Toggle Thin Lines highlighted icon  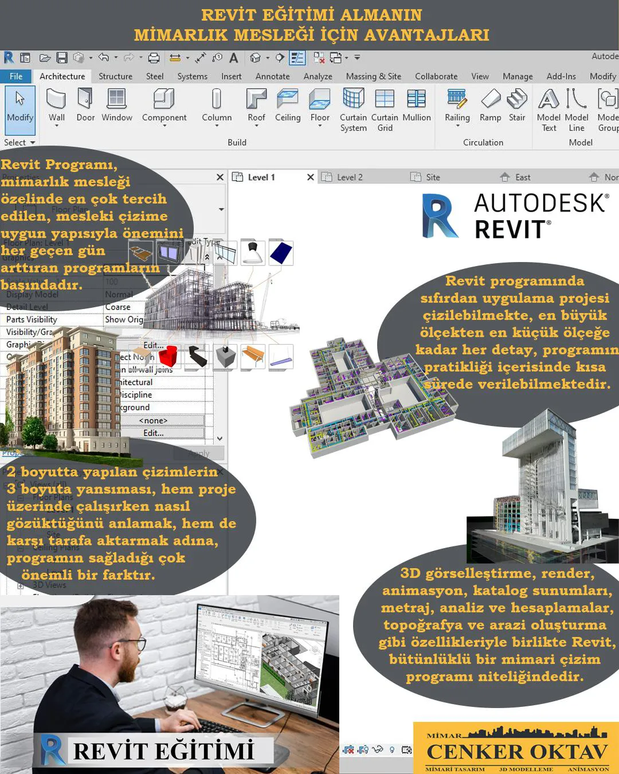pos(297,58)
